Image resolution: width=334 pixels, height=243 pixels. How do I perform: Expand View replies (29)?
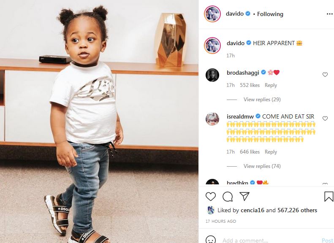point(262,100)
